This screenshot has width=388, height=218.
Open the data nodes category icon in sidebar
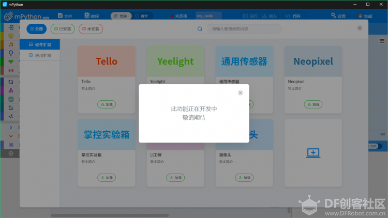[x=11, y=116]
